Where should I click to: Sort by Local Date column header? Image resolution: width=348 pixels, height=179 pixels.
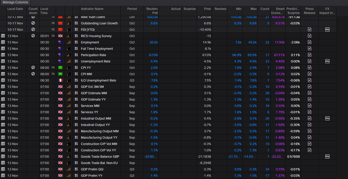(x=15, y=9)
